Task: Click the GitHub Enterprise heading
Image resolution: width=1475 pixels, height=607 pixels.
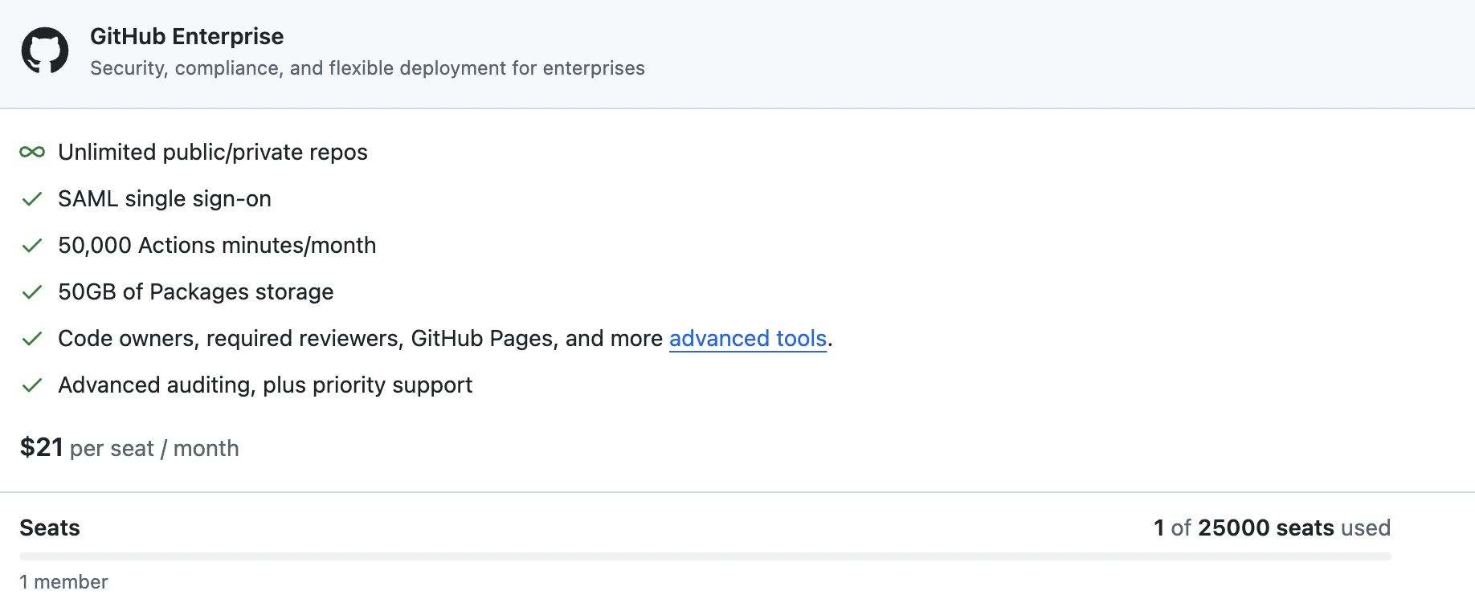Action: click(186, 36)
